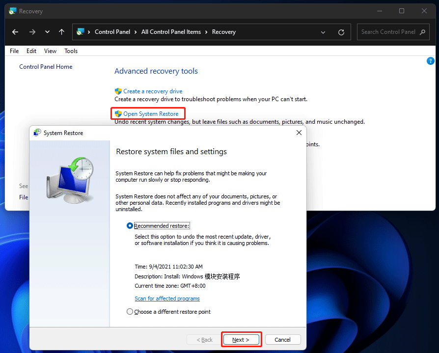The width and height of the screenshot is (439, 353).
Task: Open the Scan for affected programs link
Action: click(167, 298)
